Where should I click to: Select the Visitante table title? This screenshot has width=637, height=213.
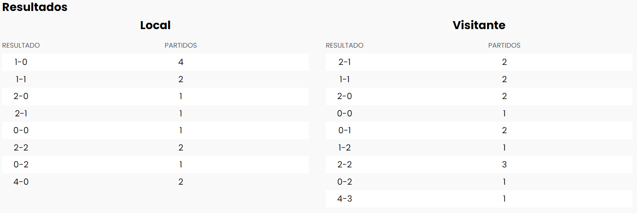click(x=479, y=25)
